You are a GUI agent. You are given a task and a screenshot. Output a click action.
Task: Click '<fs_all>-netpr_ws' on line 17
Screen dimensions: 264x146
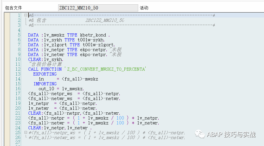(50, 93)
